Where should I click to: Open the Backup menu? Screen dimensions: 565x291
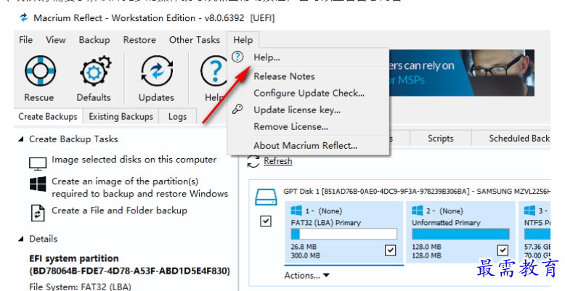(94, 40)
